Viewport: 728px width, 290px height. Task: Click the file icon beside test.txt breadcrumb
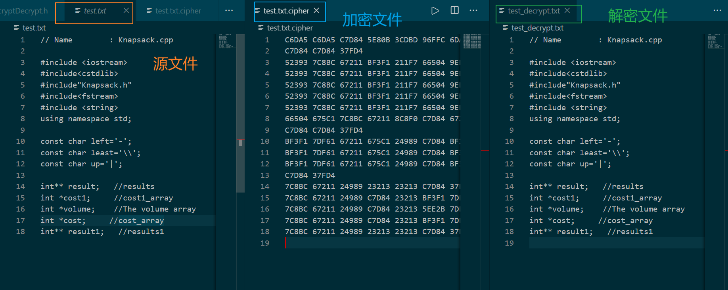(x=16, y=28)
